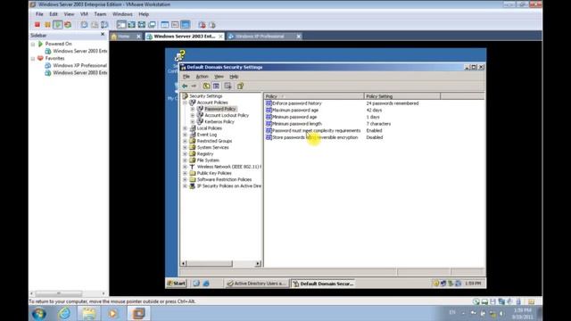
Task: Click the File Explorer icon on host taskbar
Action: pyautogui.click(x=88, y=313)
